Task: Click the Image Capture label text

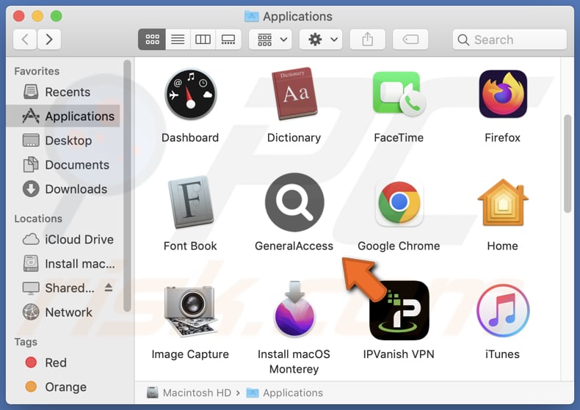Action: pyautogui.click(x=190, y=354)
